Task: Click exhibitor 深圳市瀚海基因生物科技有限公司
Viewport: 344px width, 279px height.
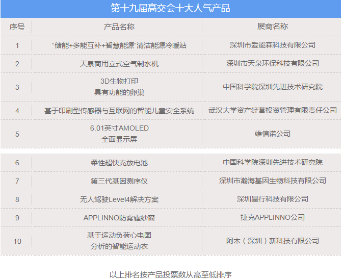Action: tap(273, 181)
